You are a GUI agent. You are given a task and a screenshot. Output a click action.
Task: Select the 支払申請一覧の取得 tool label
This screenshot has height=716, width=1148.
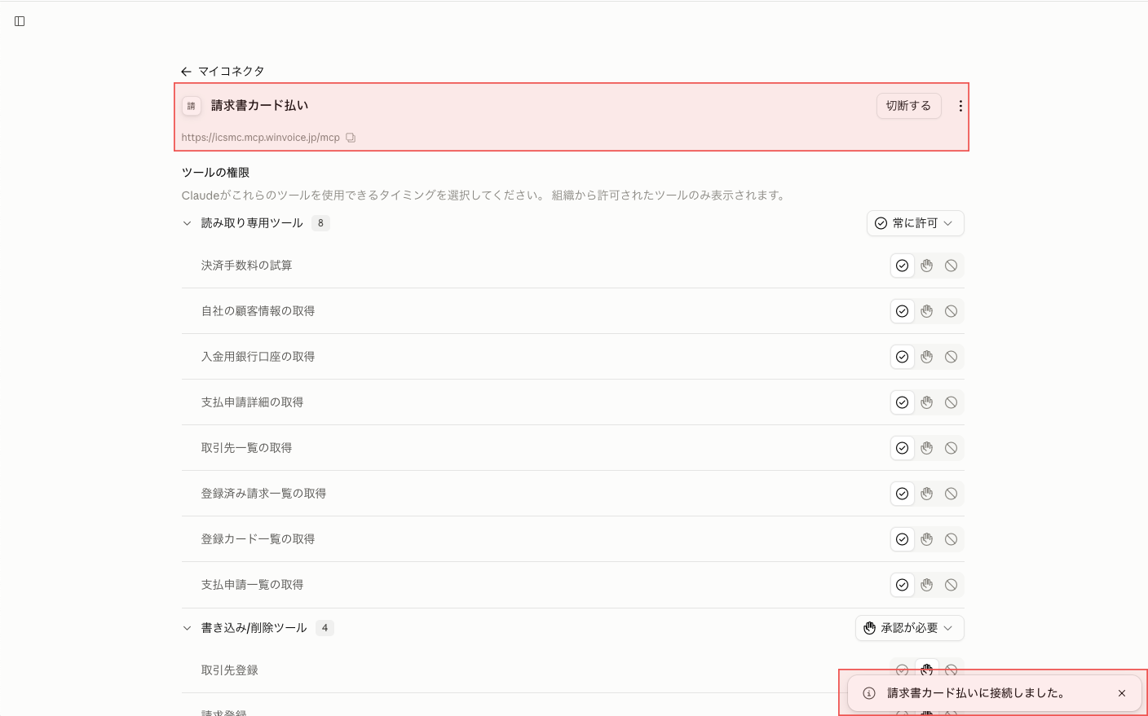pyautogui.click(x=252, y=585)
